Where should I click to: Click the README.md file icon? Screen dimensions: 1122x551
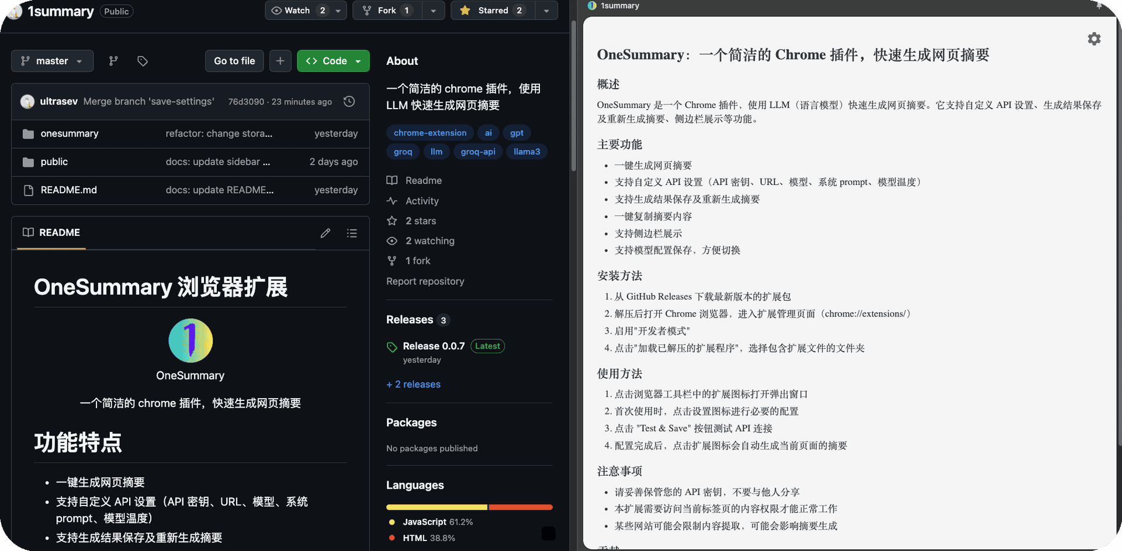[x=28, y=190]
